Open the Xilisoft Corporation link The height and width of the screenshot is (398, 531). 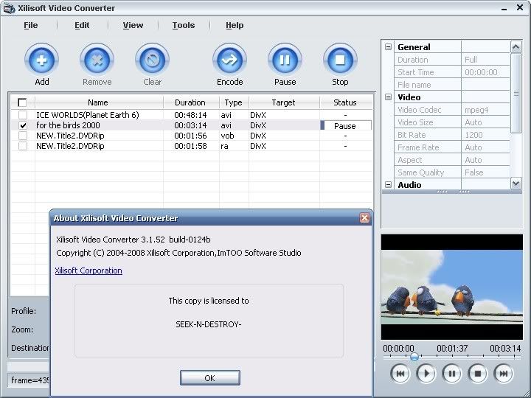(88, 270)
